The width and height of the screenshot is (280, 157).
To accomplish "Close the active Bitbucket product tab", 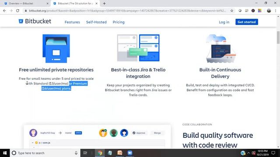I will click(x=97, y=3).
